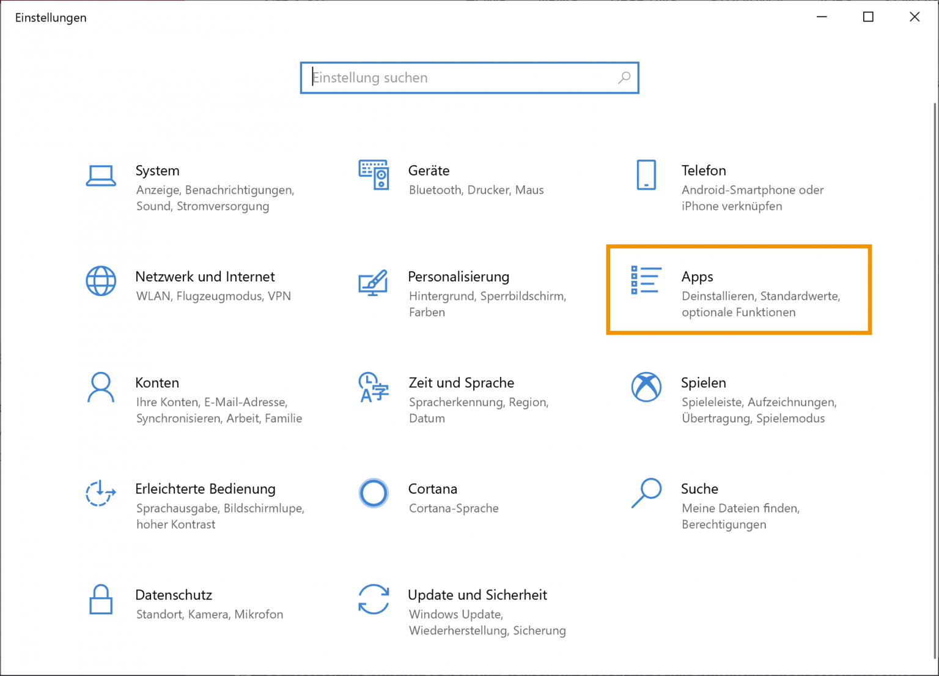939x676 pixels.
Task: Click the System laptop icon
Action: click(101, 176)
